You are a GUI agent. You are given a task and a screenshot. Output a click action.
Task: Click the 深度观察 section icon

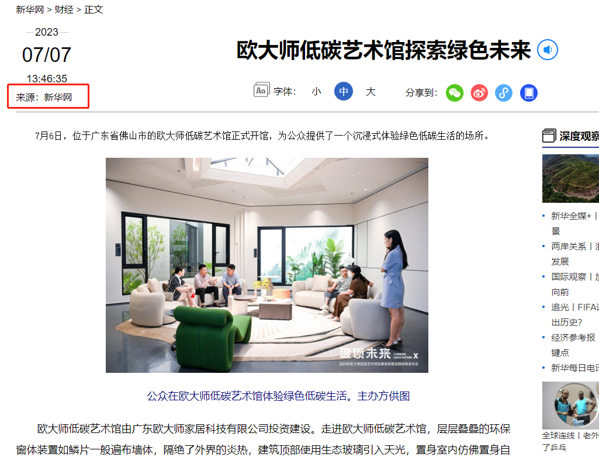(549, 136)
